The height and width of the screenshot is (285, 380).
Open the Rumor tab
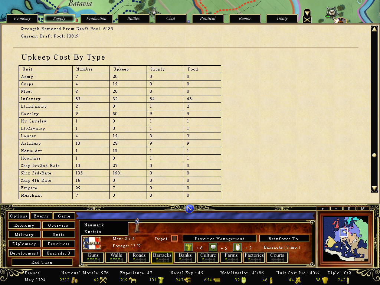tap(245, 19)
